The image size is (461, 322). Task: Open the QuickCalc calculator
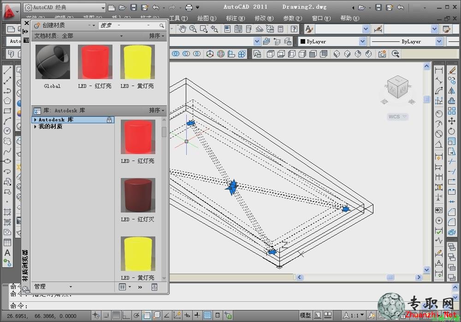click(280, 29)
